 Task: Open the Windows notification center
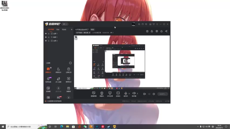(x=226, y=127)
